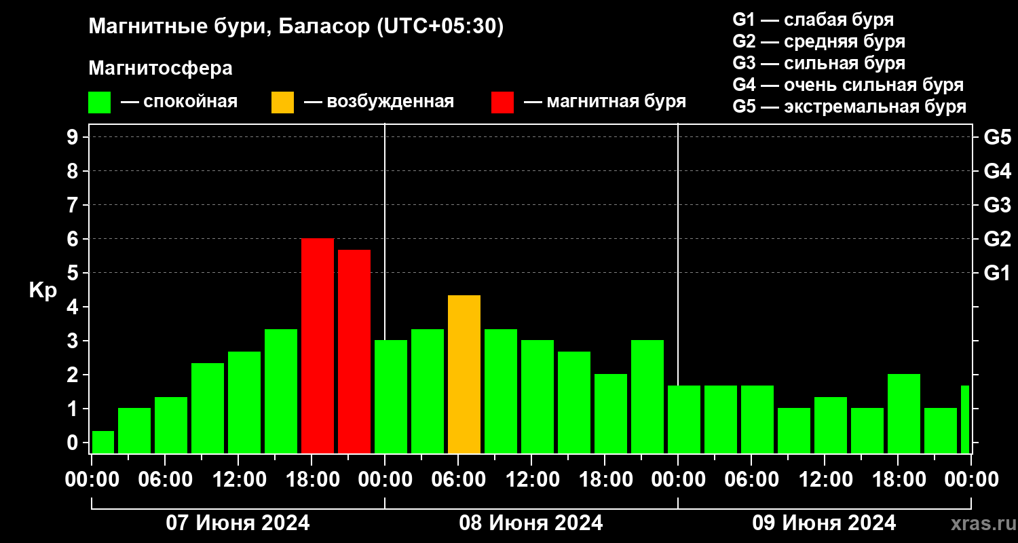This screenshot has width=1018, height=543.
Task: Click the green bar starting at 12:00 on 07 June
Action: click(244, 402)
